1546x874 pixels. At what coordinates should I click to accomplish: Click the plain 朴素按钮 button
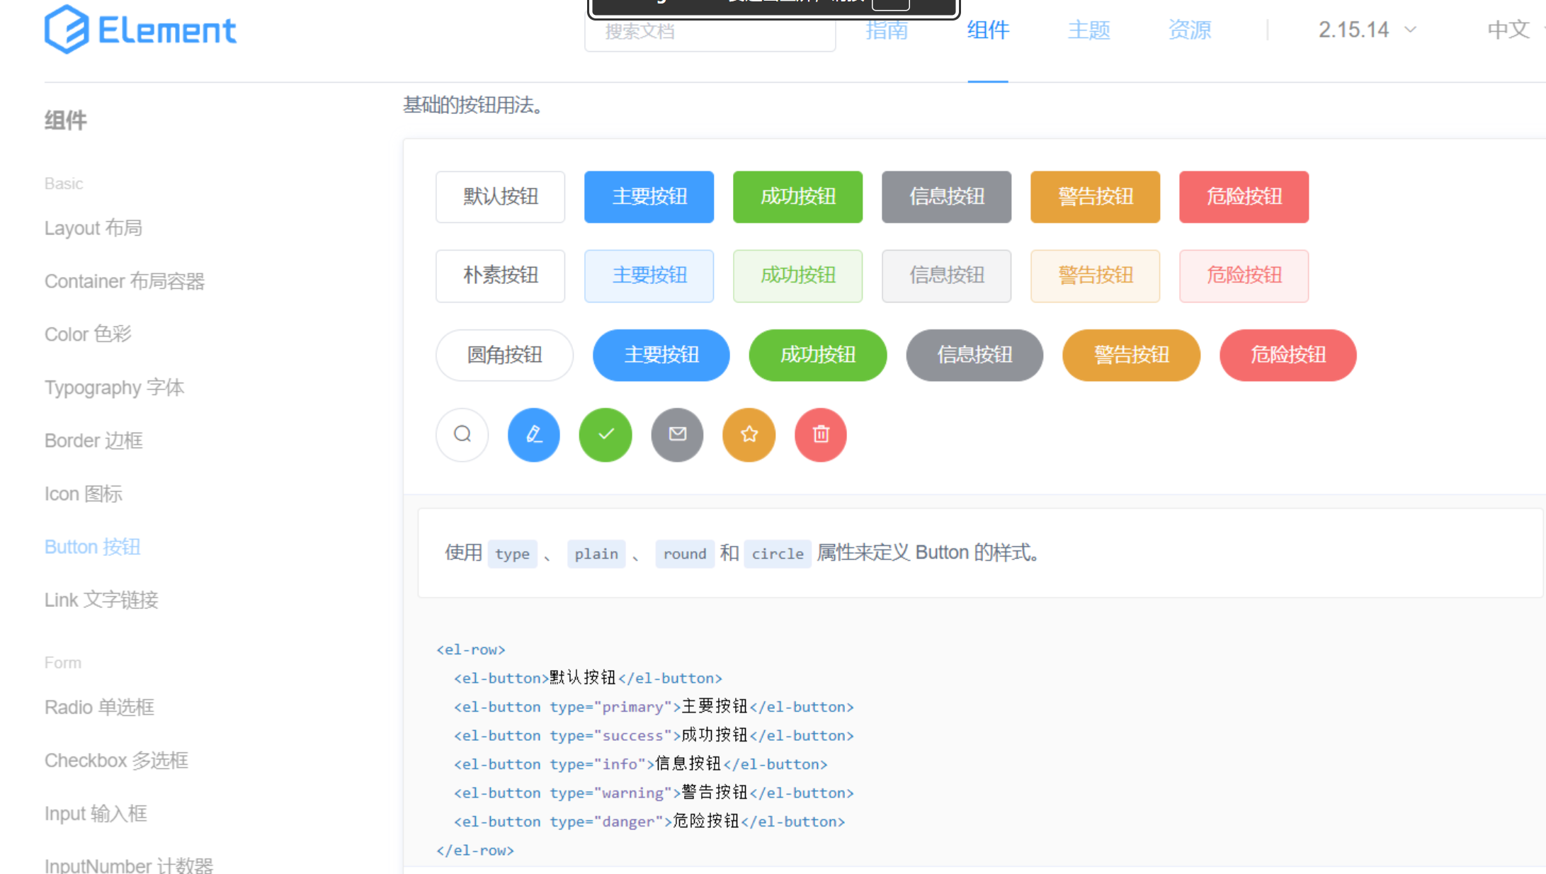(x=500, y=276)
